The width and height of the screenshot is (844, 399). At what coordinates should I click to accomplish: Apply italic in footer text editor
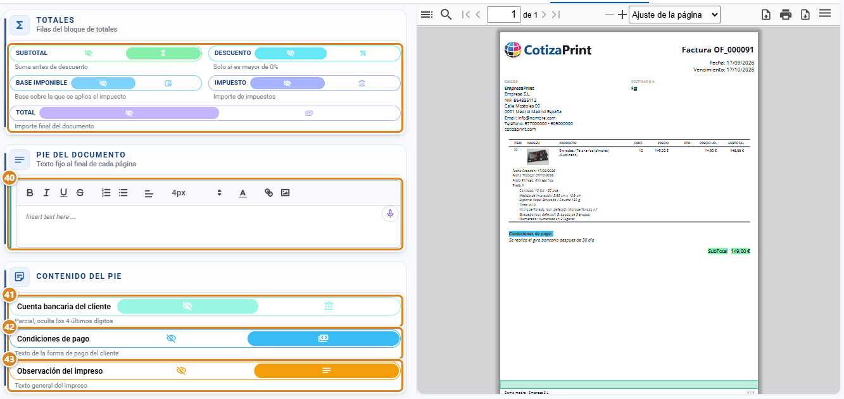[46, 193]
